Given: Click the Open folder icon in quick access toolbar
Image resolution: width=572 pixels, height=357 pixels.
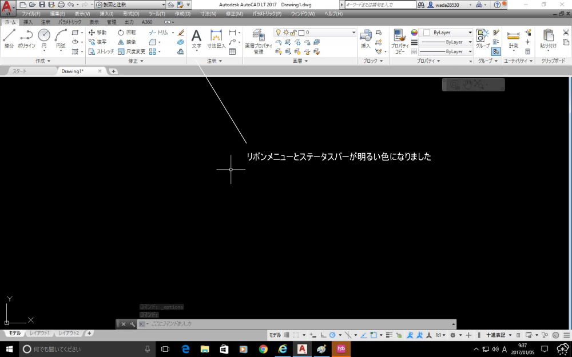Looking at the screenshot, I should [x=33, y=5].
